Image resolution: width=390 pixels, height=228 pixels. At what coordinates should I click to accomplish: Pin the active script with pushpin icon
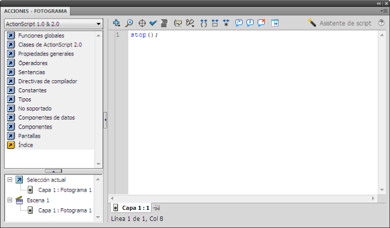156,208
